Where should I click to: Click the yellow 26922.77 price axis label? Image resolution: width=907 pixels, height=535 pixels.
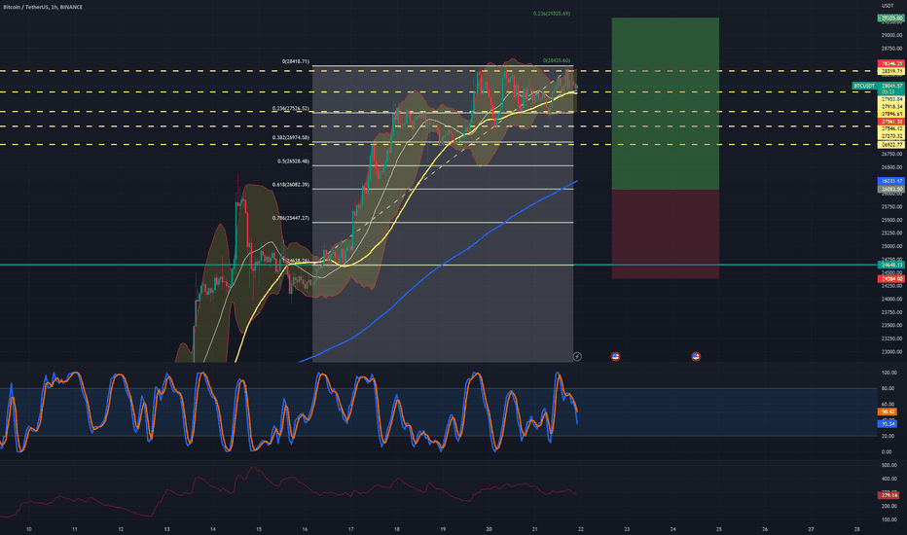pyautogui.click(x=891, y=145)
